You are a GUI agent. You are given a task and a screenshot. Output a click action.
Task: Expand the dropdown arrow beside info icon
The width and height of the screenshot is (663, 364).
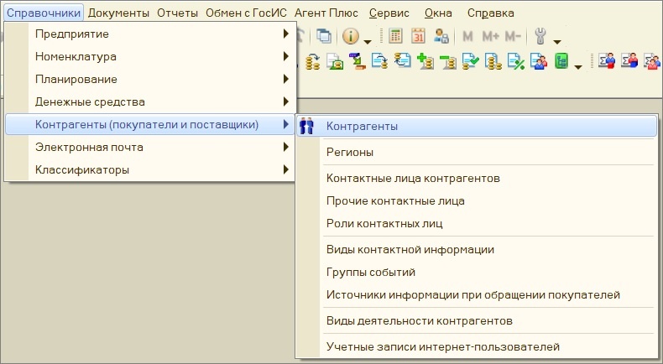coord(368,41)
